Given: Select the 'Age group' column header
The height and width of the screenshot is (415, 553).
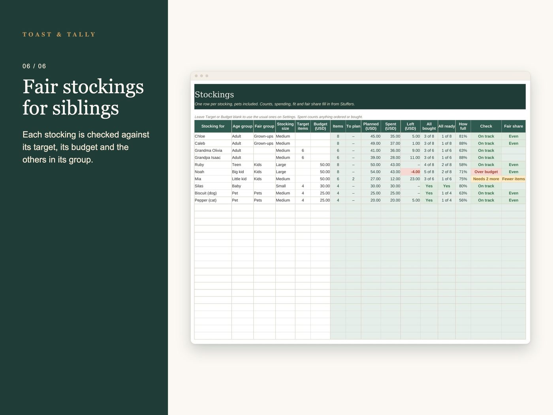Looking at the screenshot, I should click(243, 126).
